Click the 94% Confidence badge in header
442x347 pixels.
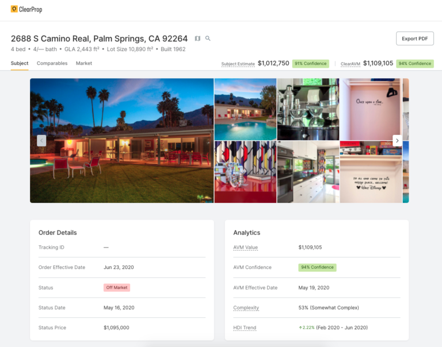coord(414,64)
